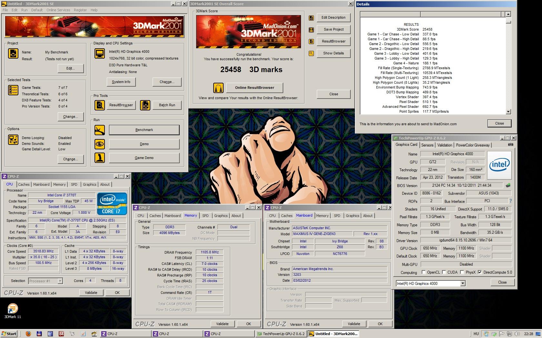The width and height of the screenshot is (542, 338).
Task: Toggle the DirectCompute 5.0 checkbox in GPU-Z
Action: click(x=480, y=272)
